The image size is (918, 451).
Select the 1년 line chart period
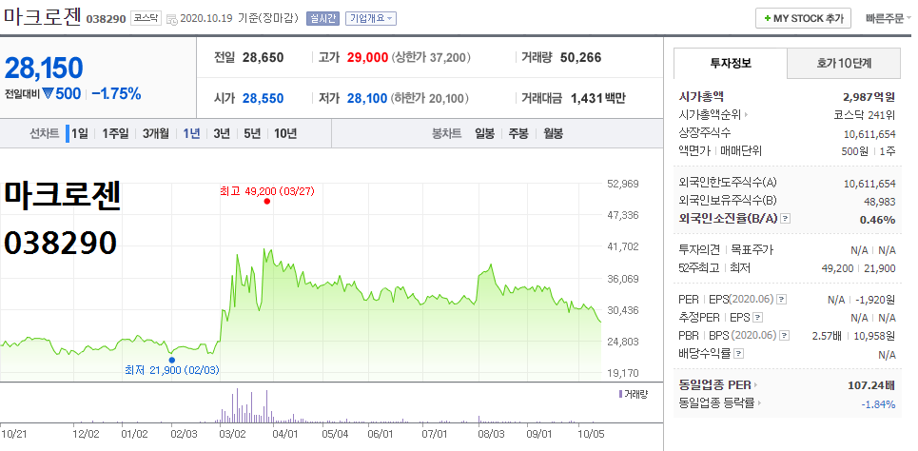191,133
